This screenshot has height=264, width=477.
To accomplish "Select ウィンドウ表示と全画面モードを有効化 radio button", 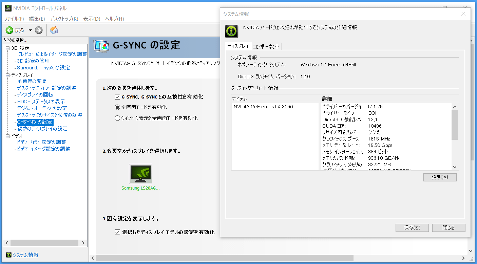I will [117, 118].
